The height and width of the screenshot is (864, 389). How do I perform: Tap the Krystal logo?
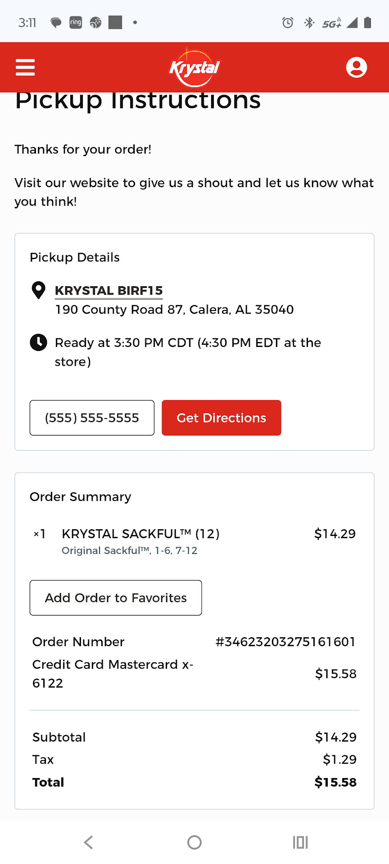[x=194, y=68]
